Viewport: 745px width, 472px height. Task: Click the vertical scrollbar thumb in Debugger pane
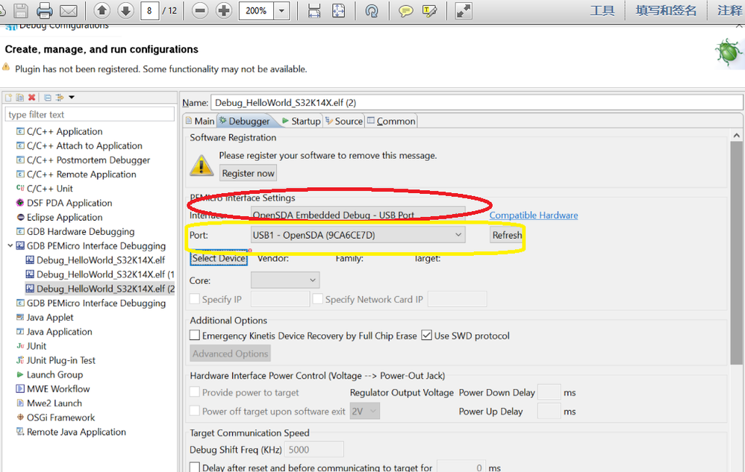736,253
